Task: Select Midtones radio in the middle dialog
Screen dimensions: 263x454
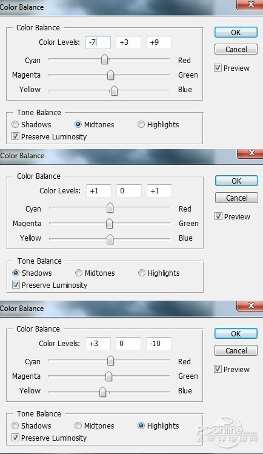Action: click(78, 273)
